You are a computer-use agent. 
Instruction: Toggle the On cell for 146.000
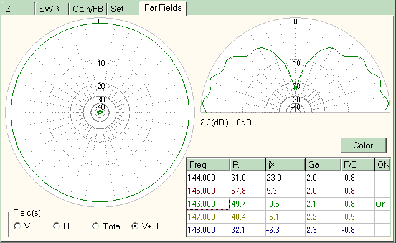(382, 204)
